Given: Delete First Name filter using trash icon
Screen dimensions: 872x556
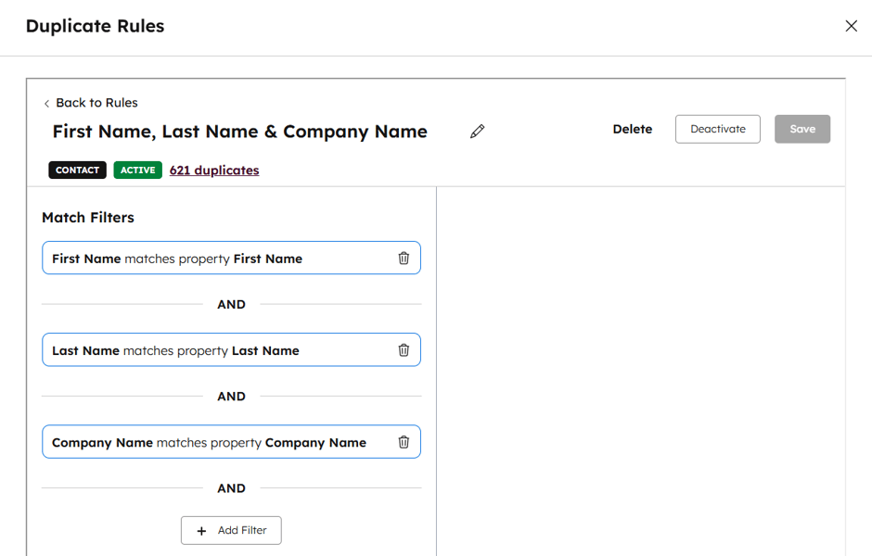Looking at the screenshot, I should (x=404, y=258).
